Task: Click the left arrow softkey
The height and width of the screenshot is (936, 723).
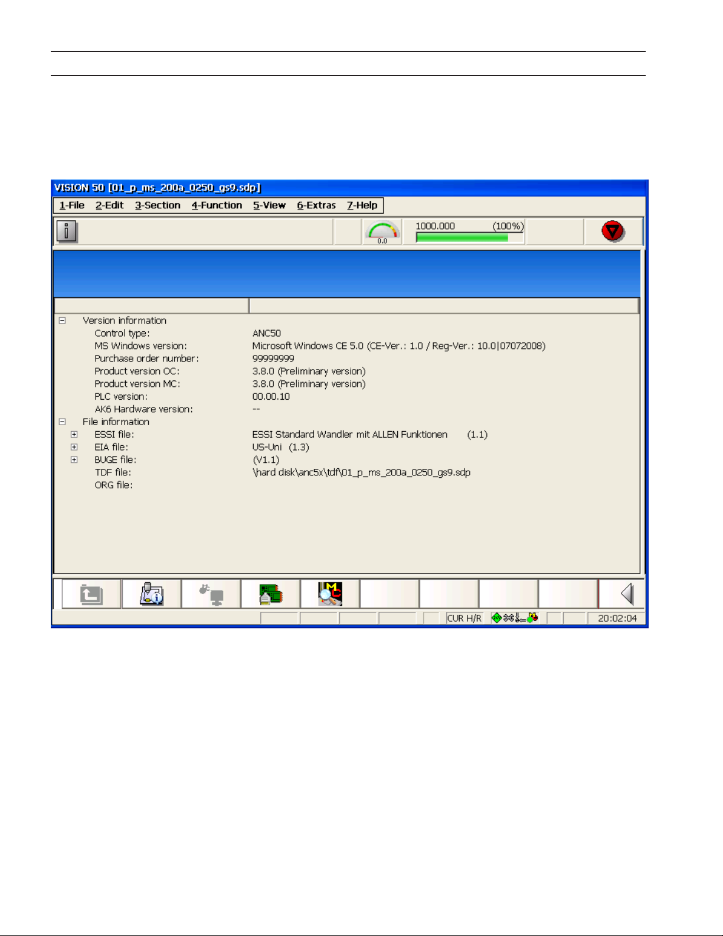Action: click(x=621, y=594)
